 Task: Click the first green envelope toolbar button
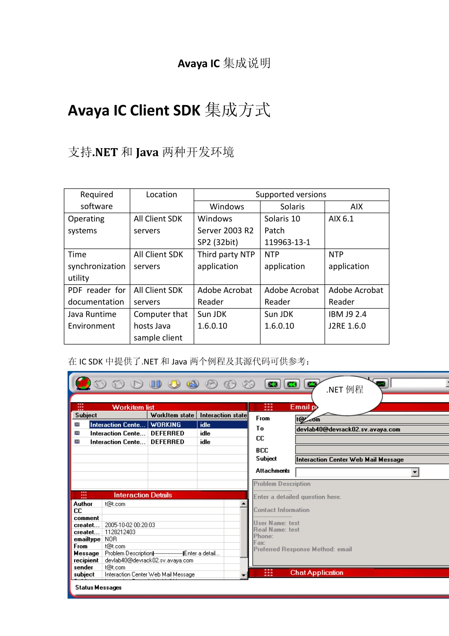[272, 384]
